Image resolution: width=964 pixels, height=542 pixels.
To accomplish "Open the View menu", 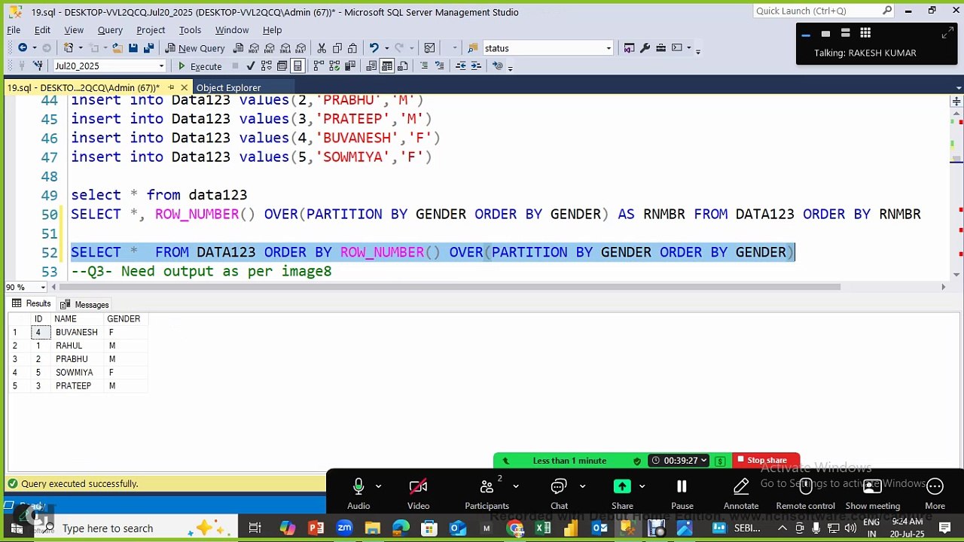I will pos(74,30).
